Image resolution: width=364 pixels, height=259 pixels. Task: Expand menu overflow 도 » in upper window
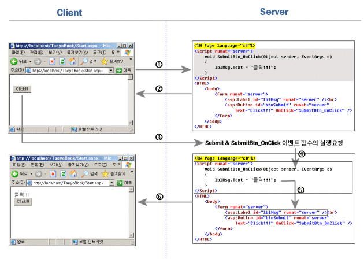[116, 52]
